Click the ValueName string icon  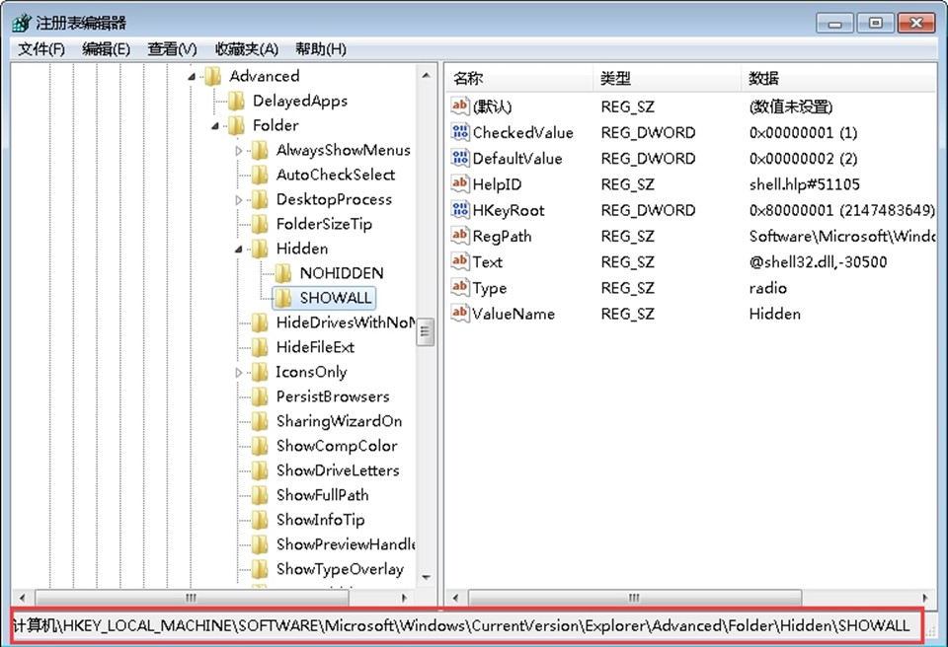pos(460,314)
